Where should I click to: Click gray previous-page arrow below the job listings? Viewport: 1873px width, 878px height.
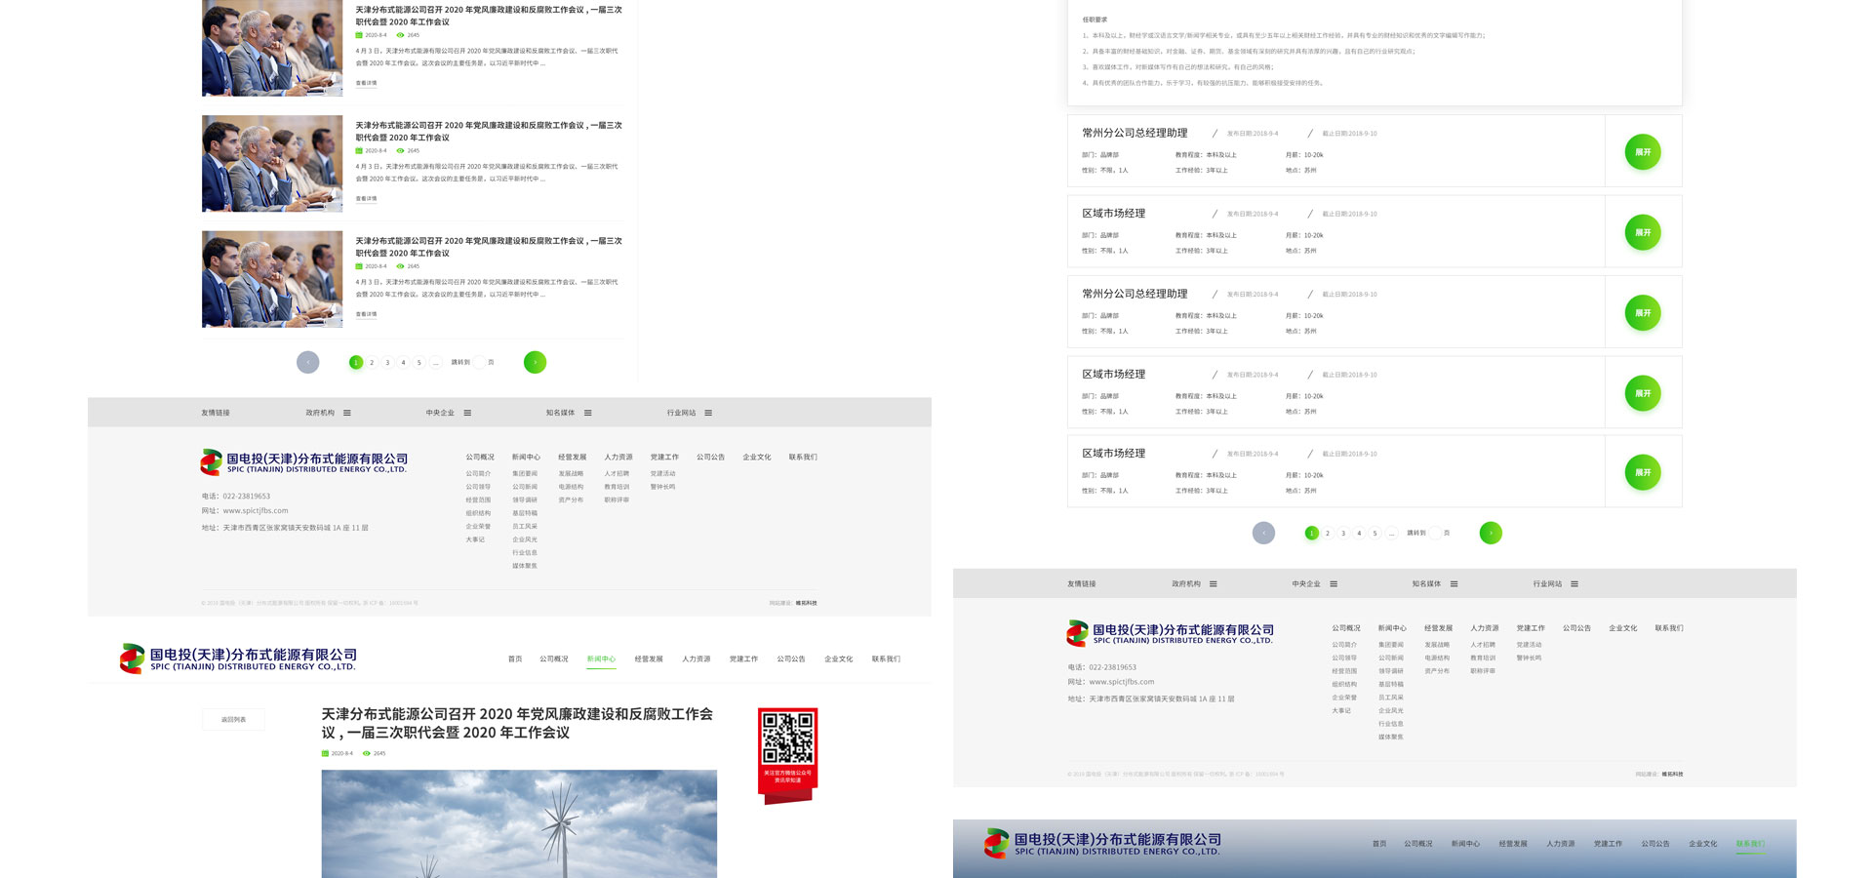(1263, 533)
